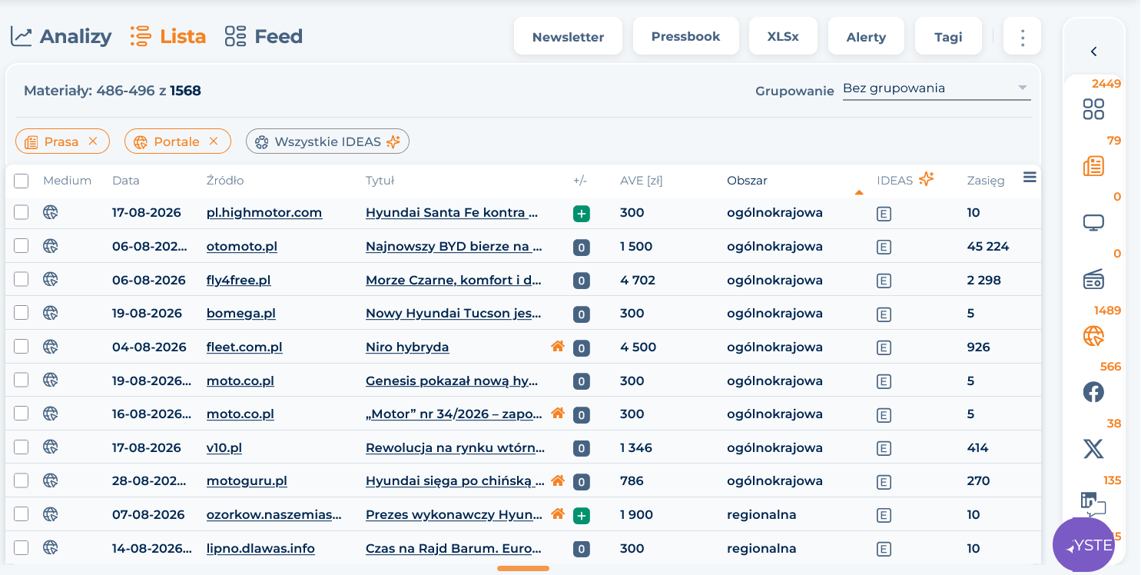This screenshot has width=1141, height=575.
Task: Check the otomoto.pl row checkbox
Action: pyautogui.click(x=21, y=246)
